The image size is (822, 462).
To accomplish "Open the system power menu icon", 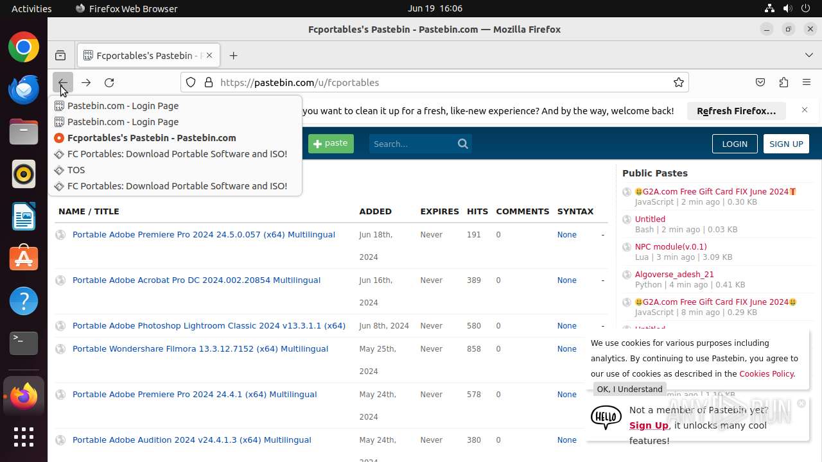I will (x=805, y=8).
